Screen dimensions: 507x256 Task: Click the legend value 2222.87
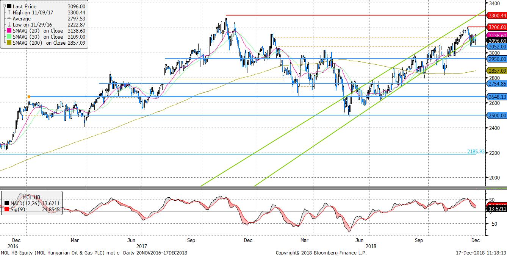coord(76,25)
